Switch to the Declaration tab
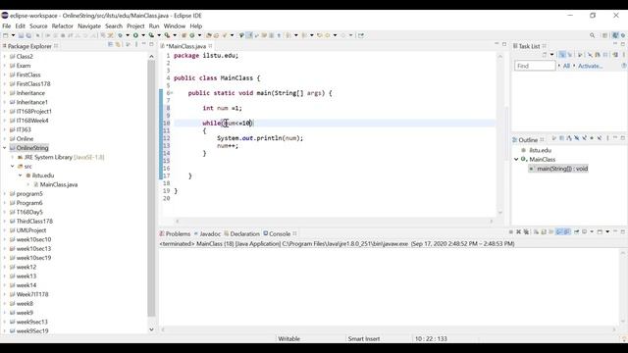 click(x=242, y=233)
